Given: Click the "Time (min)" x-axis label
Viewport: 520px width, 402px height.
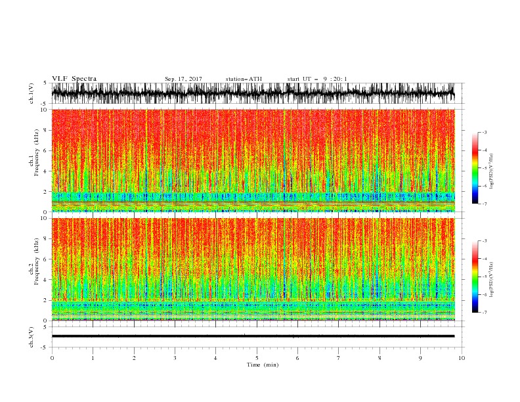Looking at the screenshot, I should (x=263, y=365).
